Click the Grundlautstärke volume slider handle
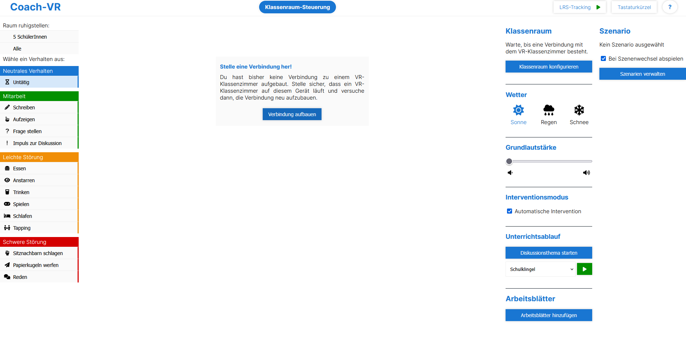686x342 pixels. [x=509, y=161]
